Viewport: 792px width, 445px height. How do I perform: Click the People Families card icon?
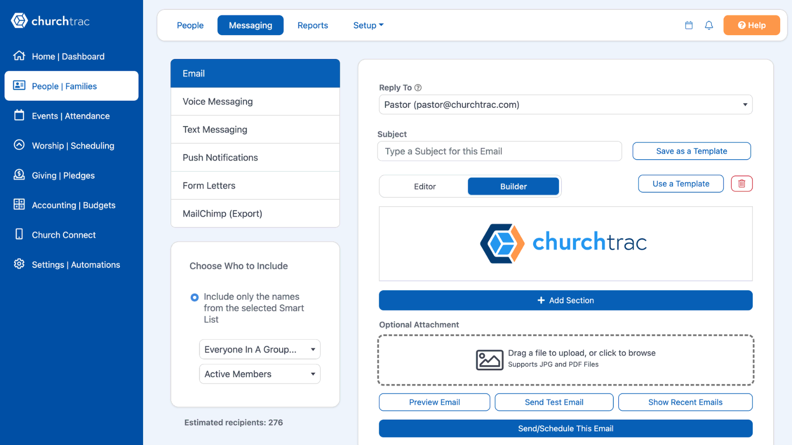(19, 86)
